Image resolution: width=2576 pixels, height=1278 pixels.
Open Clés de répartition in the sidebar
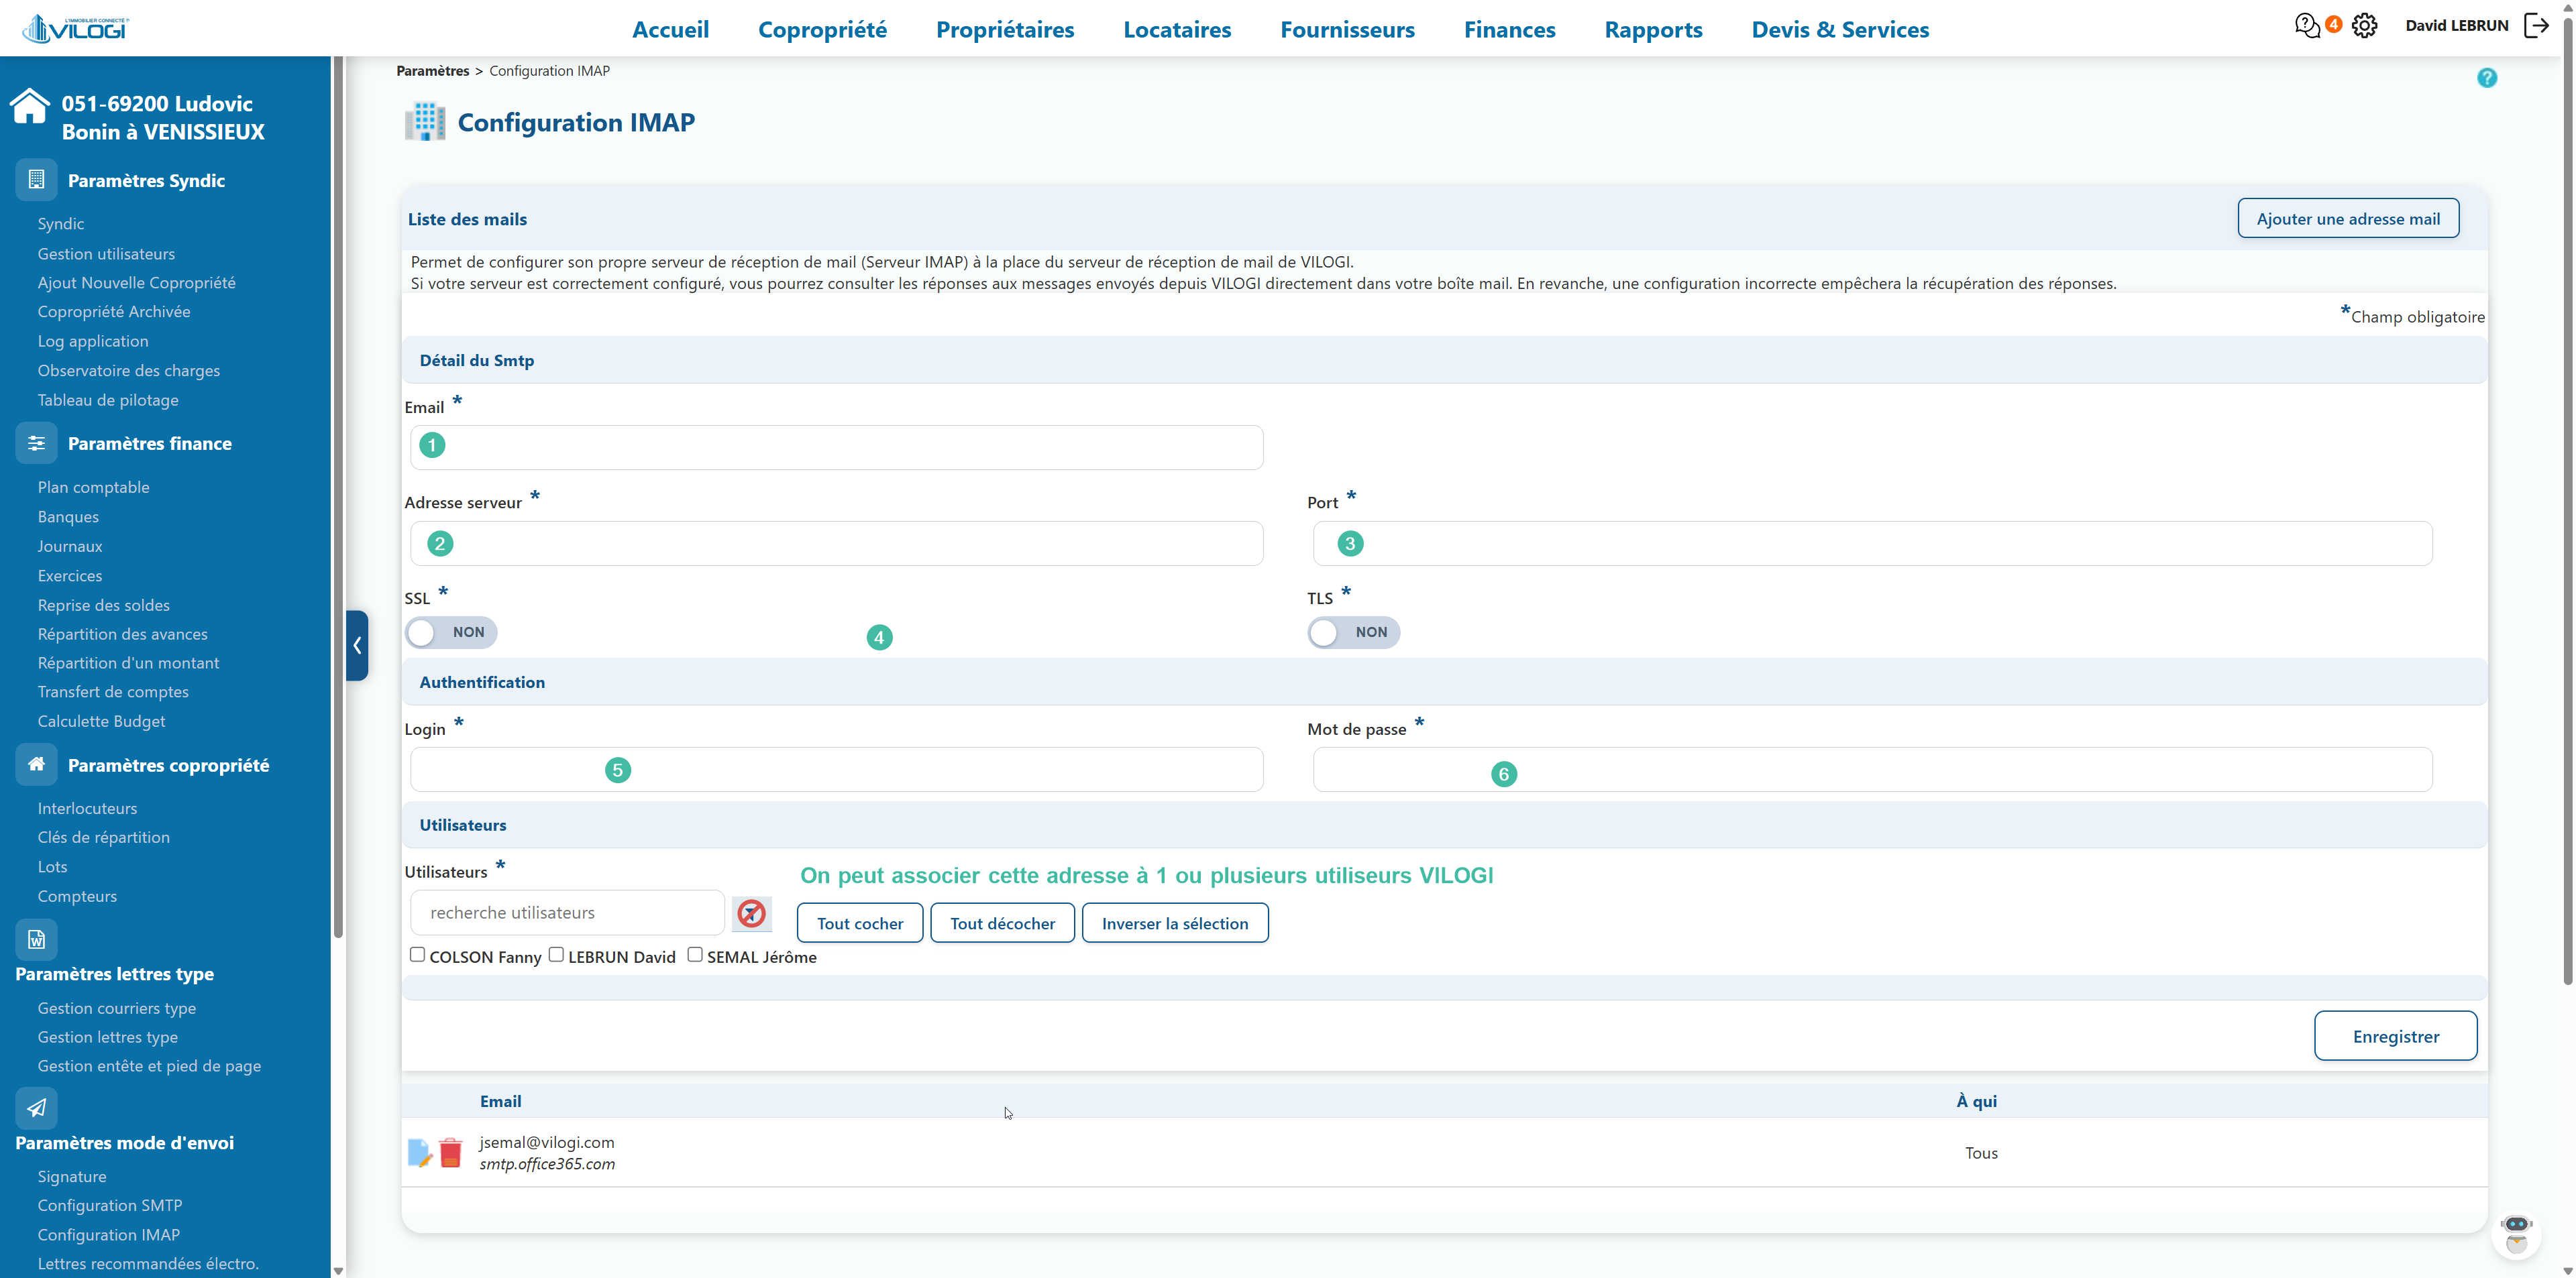point(104,837)
